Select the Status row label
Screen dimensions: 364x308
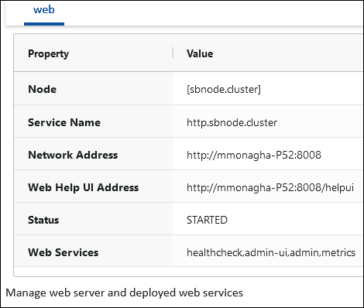click(43, 220)
